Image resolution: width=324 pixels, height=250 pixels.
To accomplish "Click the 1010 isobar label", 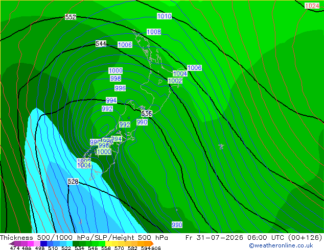I will tap(164, 16).
